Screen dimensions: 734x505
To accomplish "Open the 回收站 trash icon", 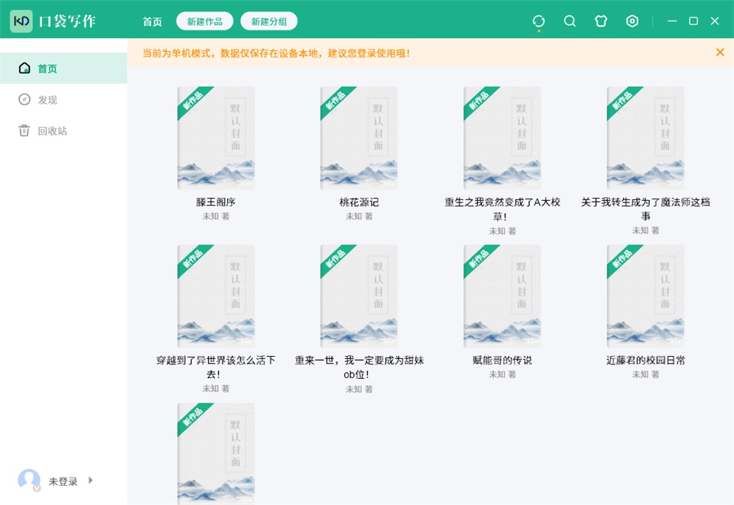I will click(24, 131).
